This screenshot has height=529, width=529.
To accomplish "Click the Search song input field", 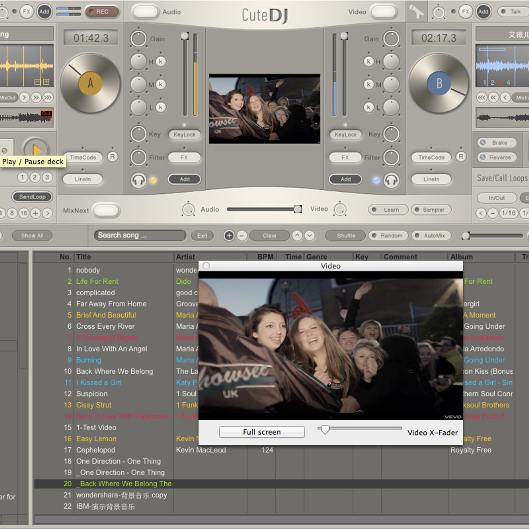I will tap(140, 235).
